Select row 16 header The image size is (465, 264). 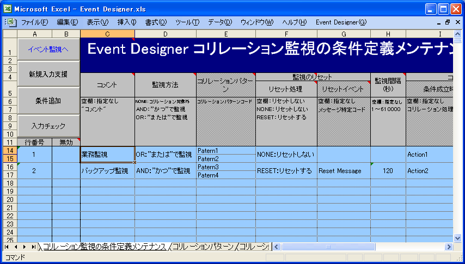pyautogui.click(x=10, y=167)
